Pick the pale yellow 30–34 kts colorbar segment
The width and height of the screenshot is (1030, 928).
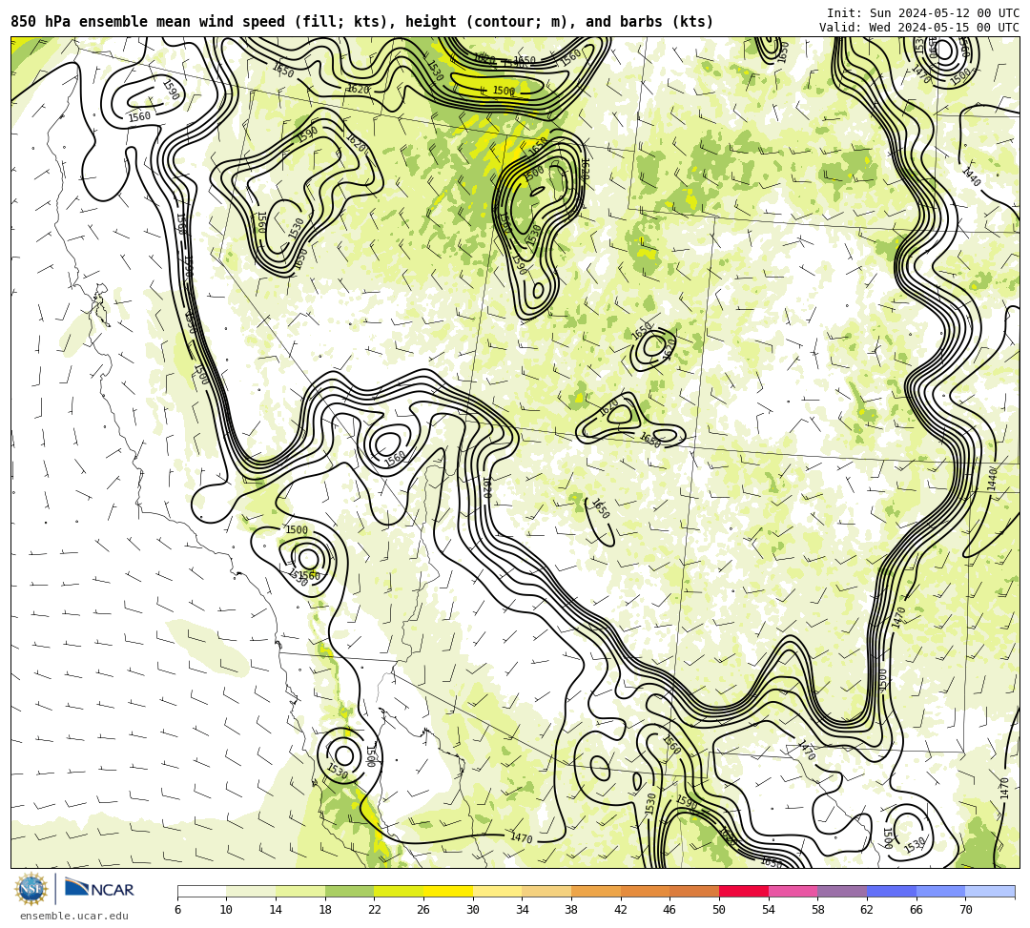[x=497, y=891]
